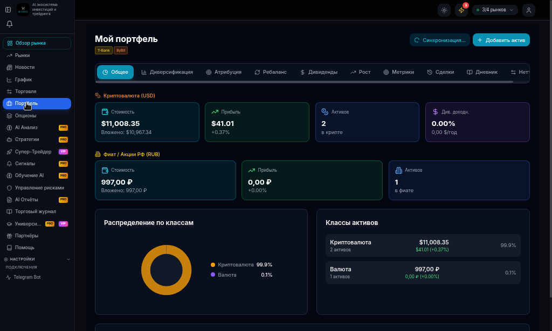
Task: Select the Общее tab
Action: coord(115,72)
